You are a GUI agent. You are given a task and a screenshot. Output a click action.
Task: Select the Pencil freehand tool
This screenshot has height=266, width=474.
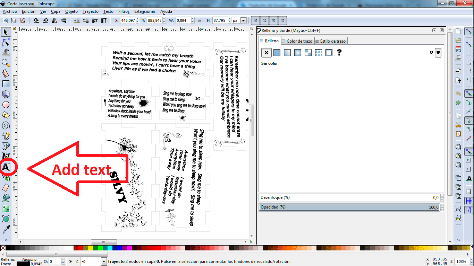6,135
